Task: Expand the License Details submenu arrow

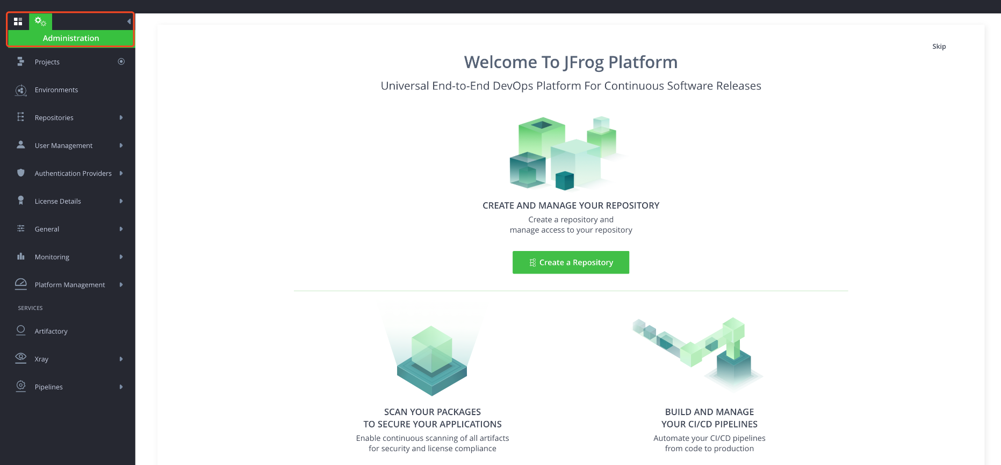Action: (121, 201)
